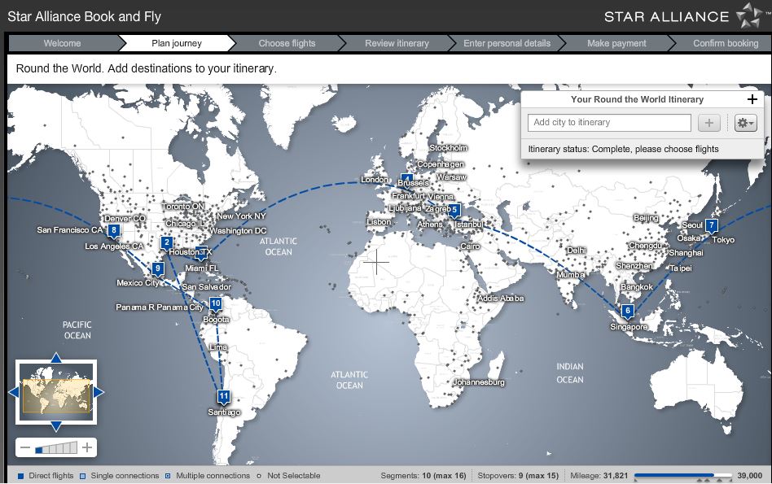The width and height of the screenshot is (772, 484).
Task: Click the Not Selectable legend entry
Action: coord(288,476)
